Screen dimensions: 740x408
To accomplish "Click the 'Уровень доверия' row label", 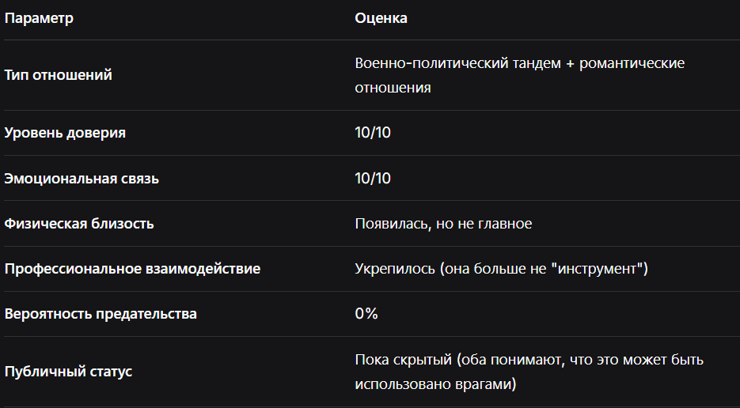I will pyautogui.click(x=65, y=133).
